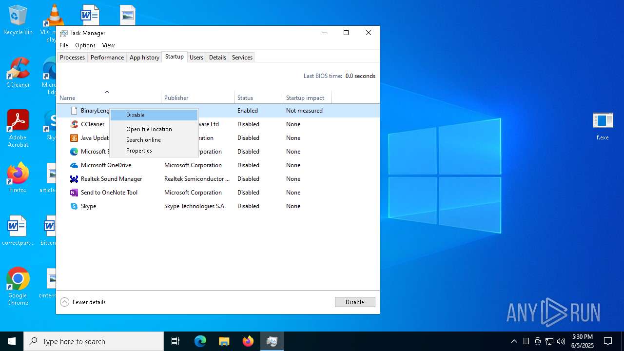Select the Startup tab
The image size is (624, 351).
pyautogui.click(x=175, y=57)
